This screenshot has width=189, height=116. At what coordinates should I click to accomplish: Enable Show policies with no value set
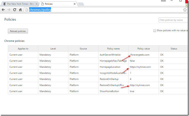click(x=155, y=31)
